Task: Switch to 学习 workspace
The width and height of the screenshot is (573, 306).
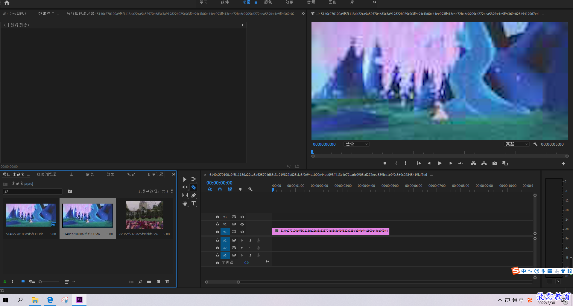Action: point(203,2)
